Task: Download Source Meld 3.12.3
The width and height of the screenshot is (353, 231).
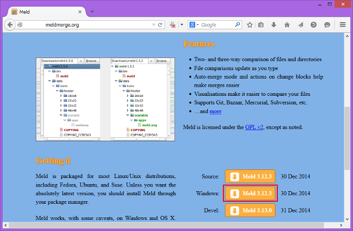Action: tap(250, 177)
